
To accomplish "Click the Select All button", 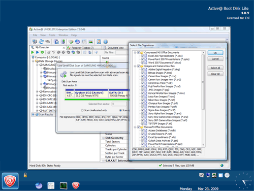I will click(215, 68).
